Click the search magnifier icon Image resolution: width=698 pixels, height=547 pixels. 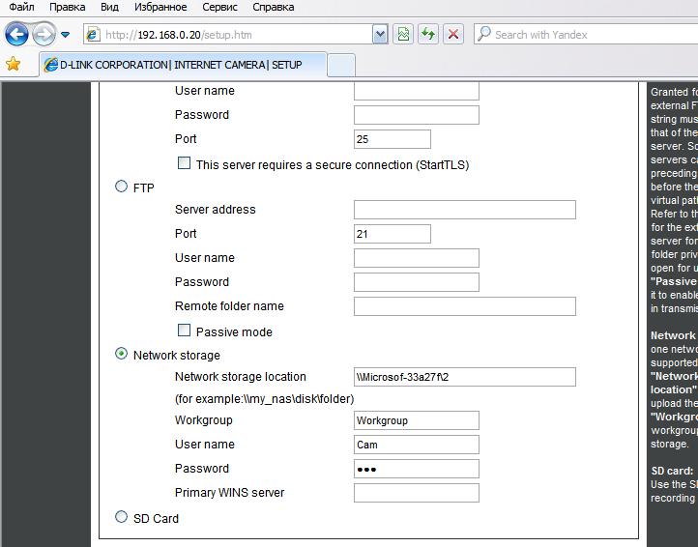(483, 35)
